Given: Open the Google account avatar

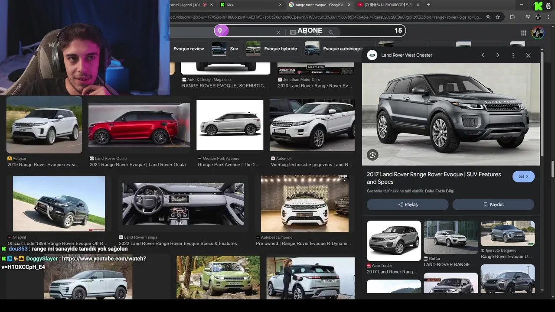Looking at the screenshot, I should coord(538,33).
